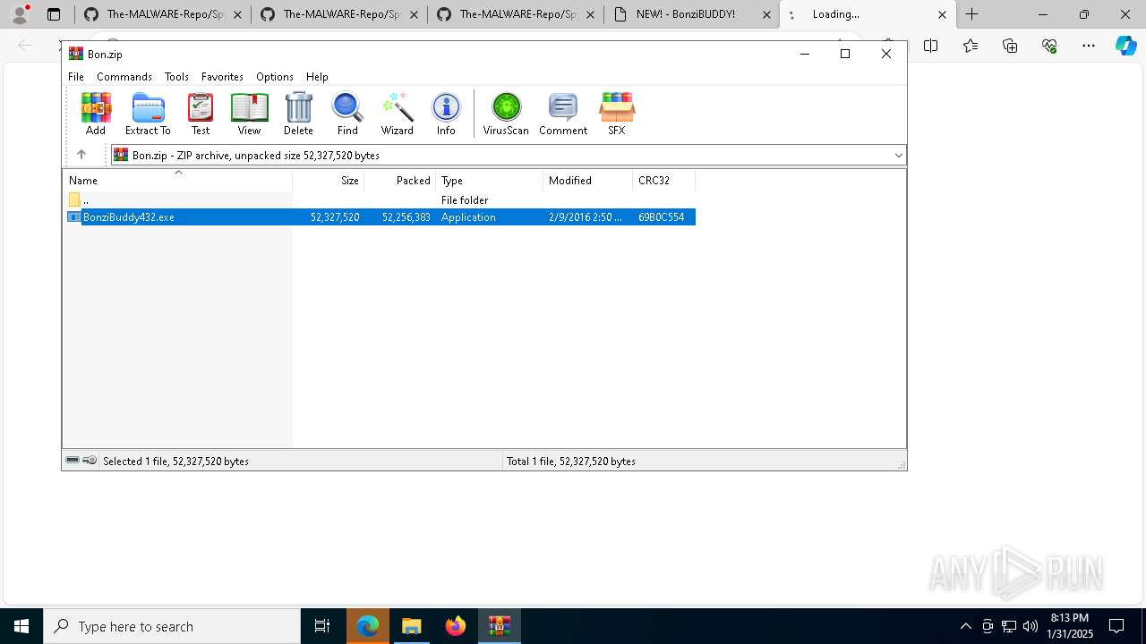Open File Explorer from taskbar
Viewport: 1146px width, 644px height.
(411, 626)
